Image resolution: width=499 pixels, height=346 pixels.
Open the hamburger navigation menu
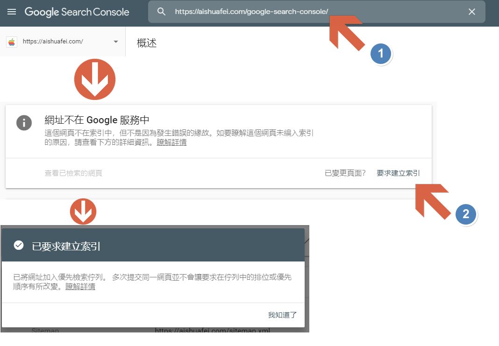click(x=12, y=12)
